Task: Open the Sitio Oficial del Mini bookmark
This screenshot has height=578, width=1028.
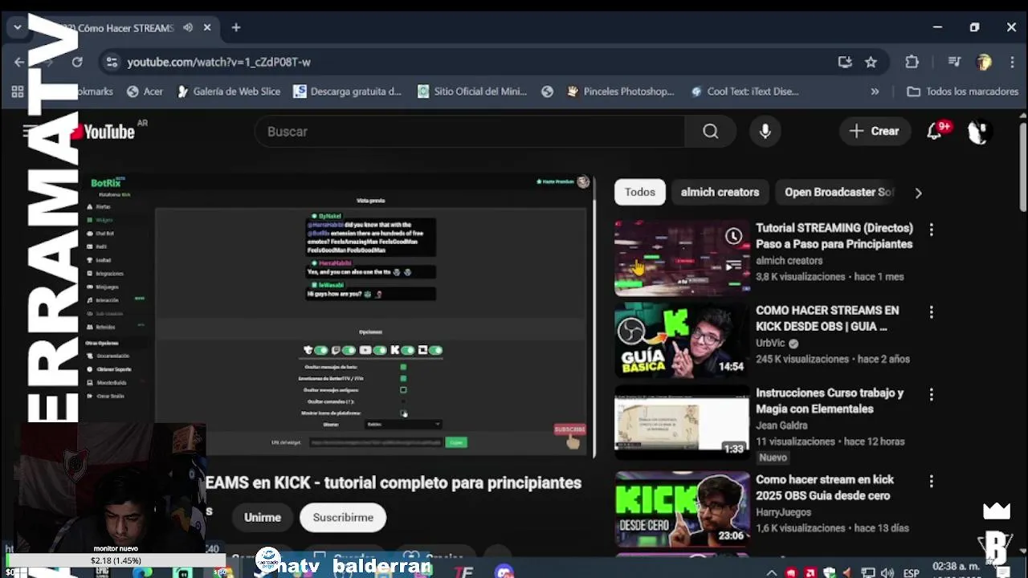Action: click(x=471, y=92)
